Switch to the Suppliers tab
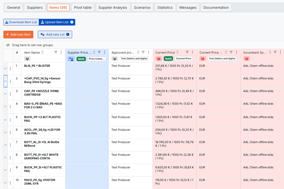This screenshot has height=189, width=284. [x=35, y=8]
